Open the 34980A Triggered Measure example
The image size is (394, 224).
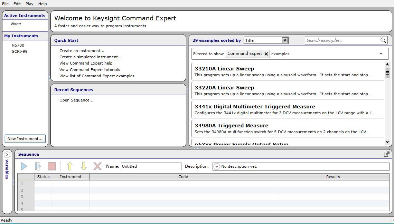pyautogui.click(x=288, y=128)
